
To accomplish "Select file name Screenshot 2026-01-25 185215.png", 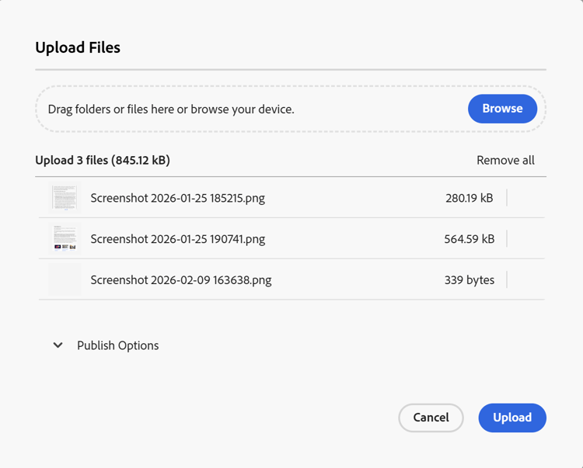I will point(177,198).
